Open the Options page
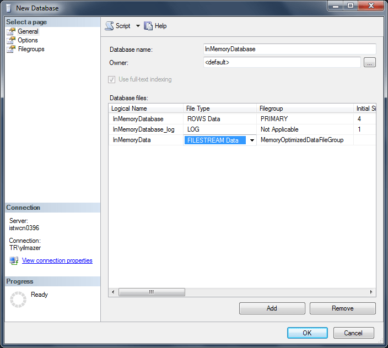The height and width of the screenshot is (348, 388). click(28, 40)
